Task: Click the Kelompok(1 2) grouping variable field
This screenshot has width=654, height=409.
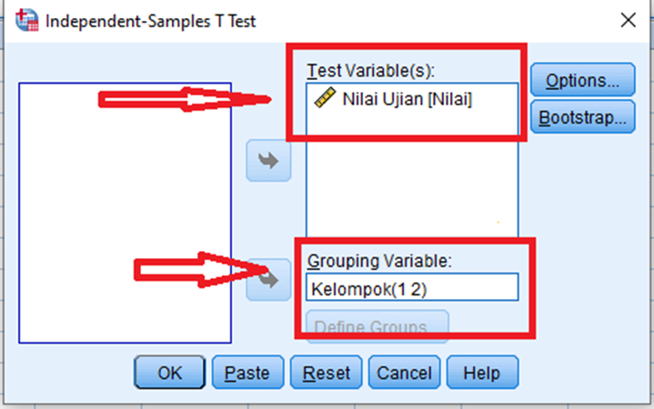Action: (412, 287)
